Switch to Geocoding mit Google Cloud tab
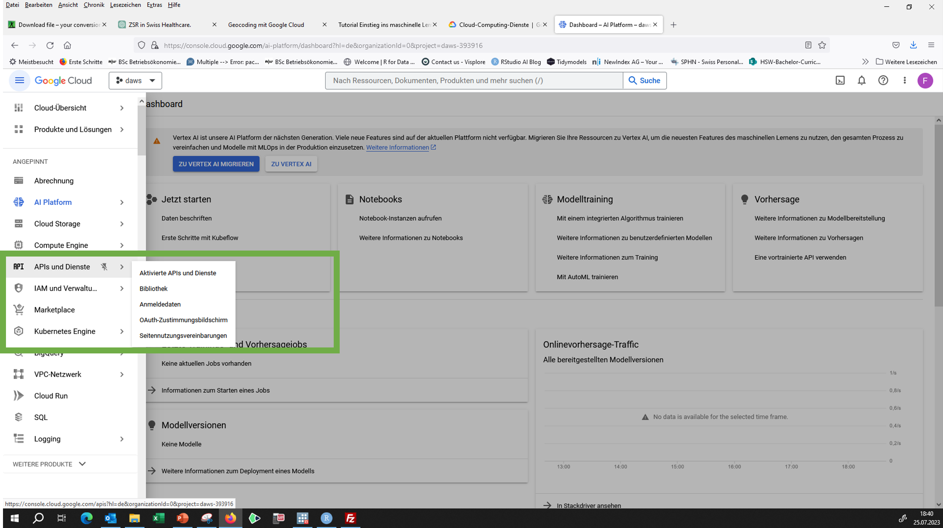 (266, 25)
